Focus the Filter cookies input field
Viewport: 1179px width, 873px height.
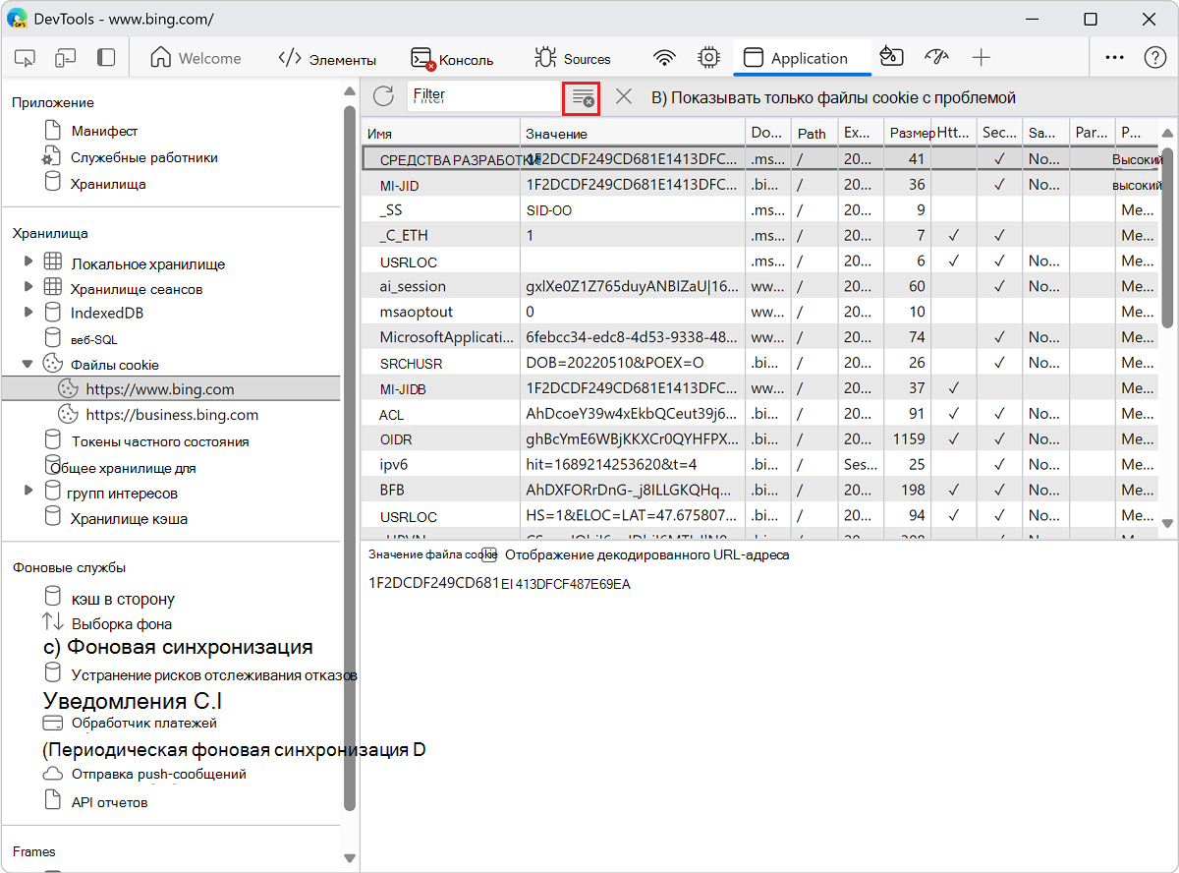click(482, 95)
